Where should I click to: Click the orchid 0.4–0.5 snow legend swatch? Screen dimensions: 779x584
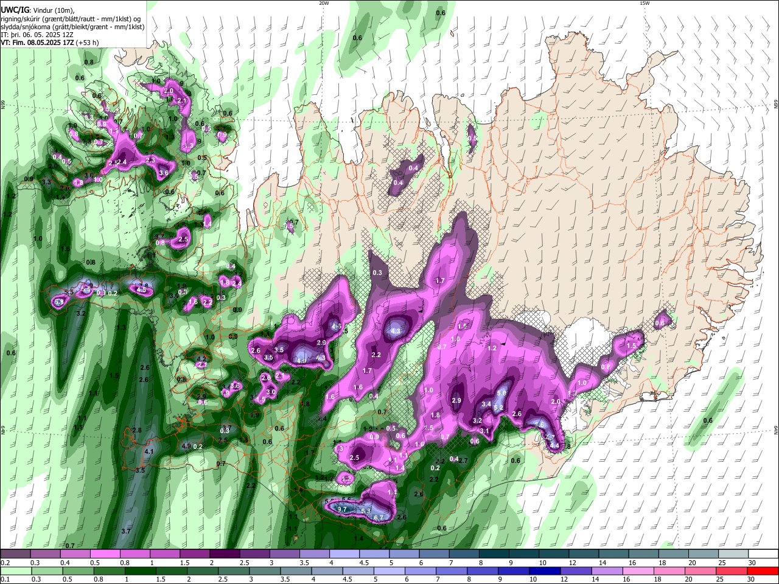(x=75, y=554)
